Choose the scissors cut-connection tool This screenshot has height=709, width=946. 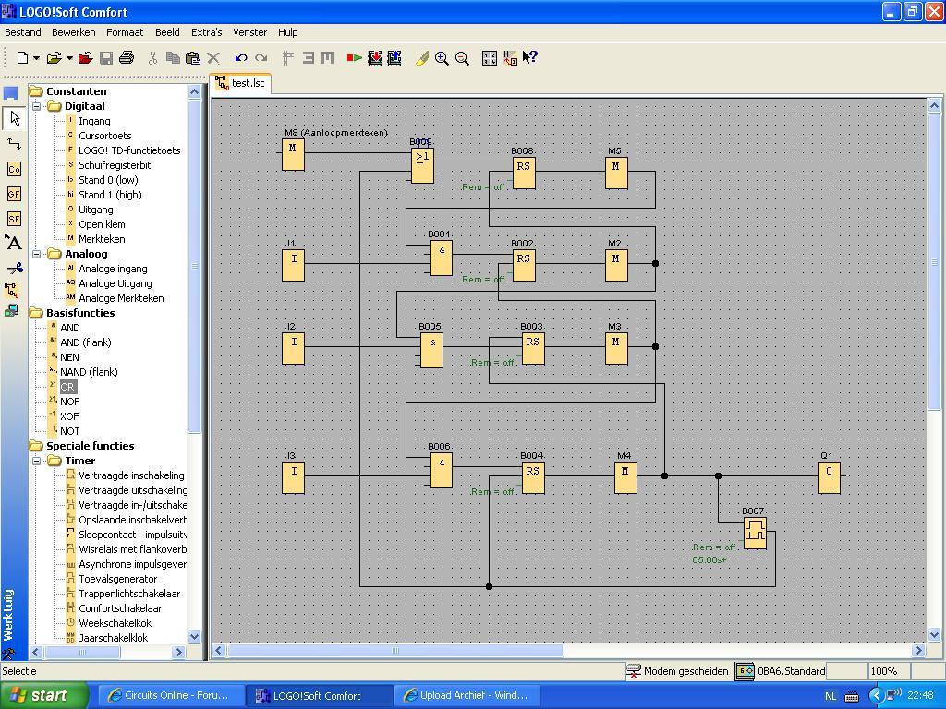14,268
